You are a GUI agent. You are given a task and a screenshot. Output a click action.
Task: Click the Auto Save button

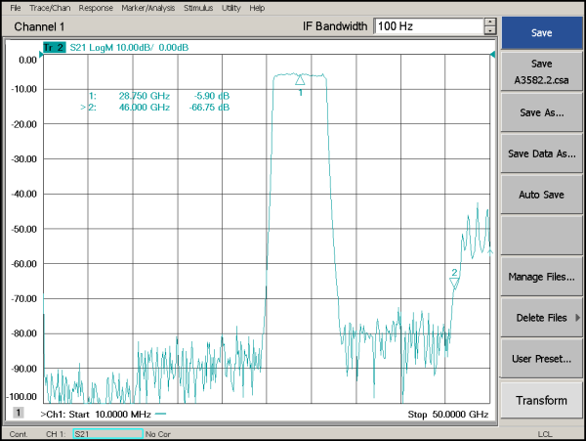coord(541,195)
